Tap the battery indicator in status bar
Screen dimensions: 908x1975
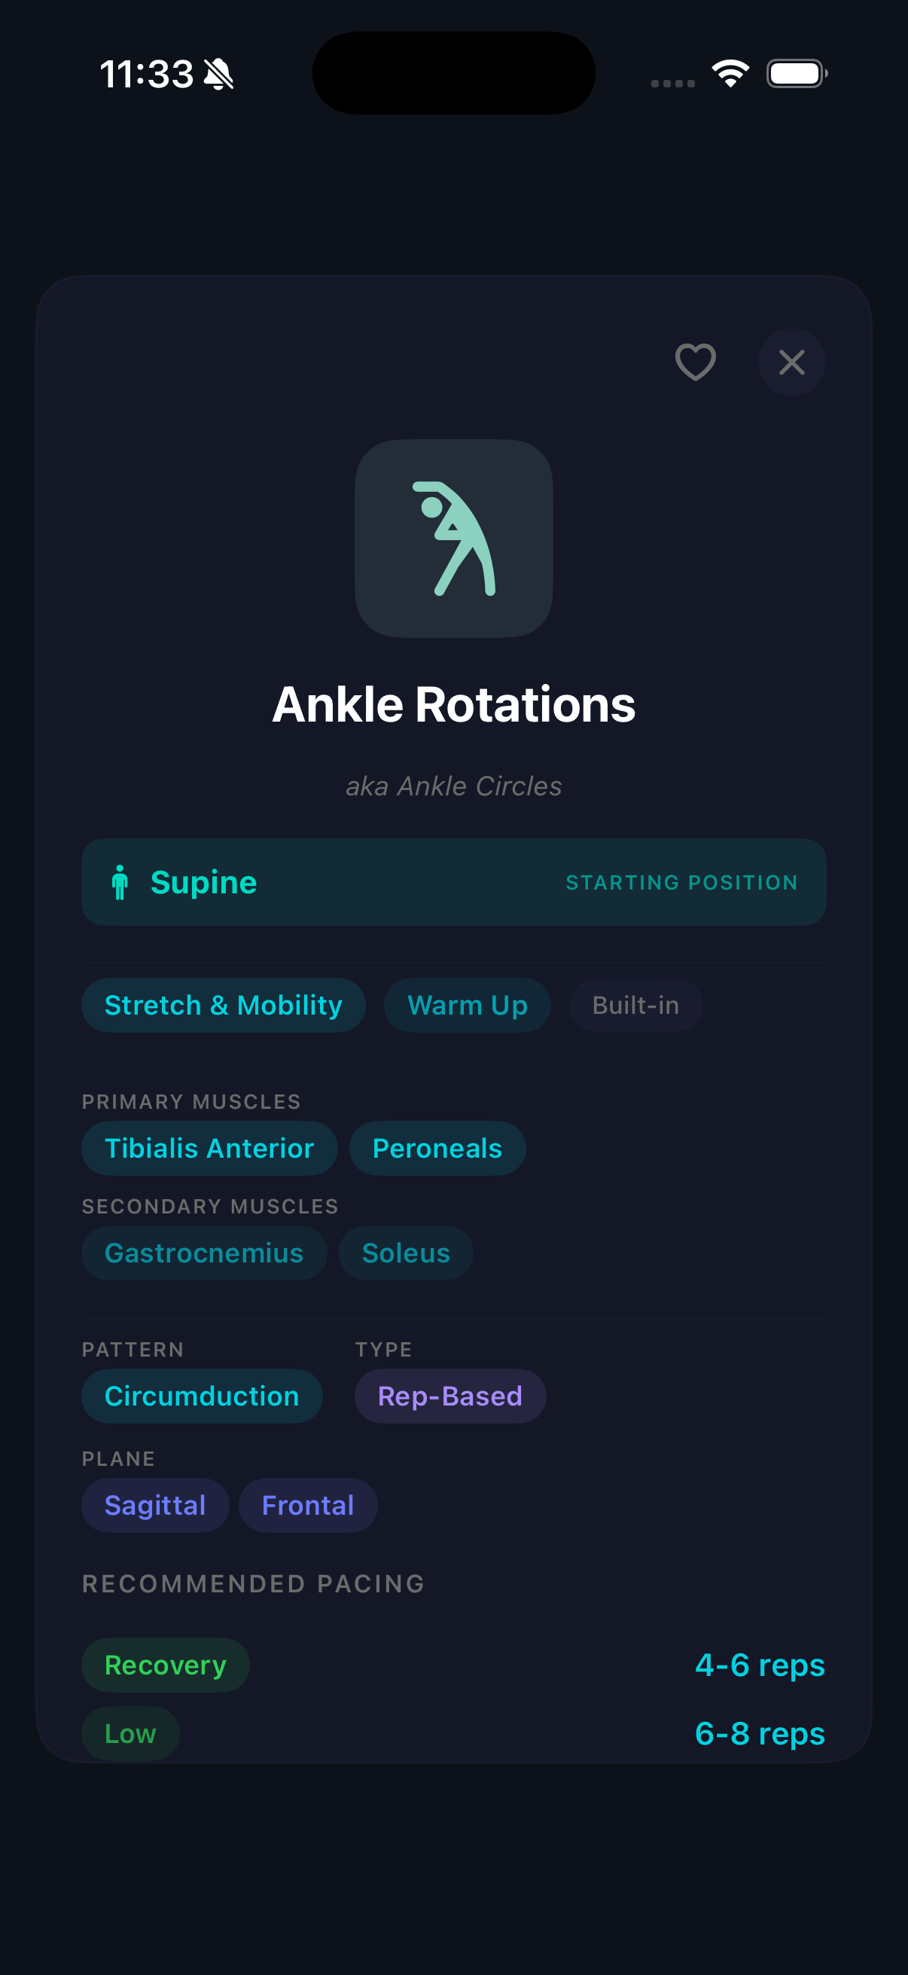pyautogui.click(x=795, y=73)
